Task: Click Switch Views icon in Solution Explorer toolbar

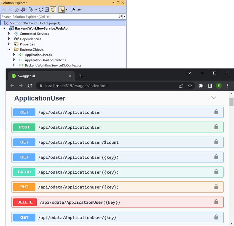Action: pos(23,10)
